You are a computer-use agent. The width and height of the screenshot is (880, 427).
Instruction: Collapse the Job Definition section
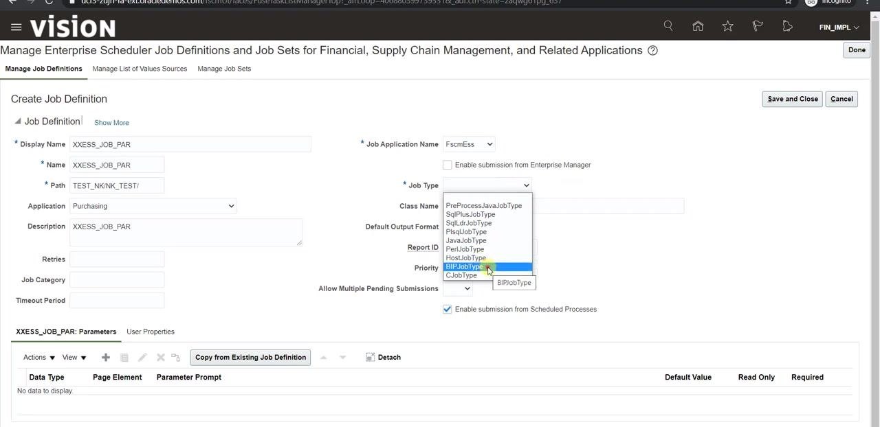click(x=18, y=122)
